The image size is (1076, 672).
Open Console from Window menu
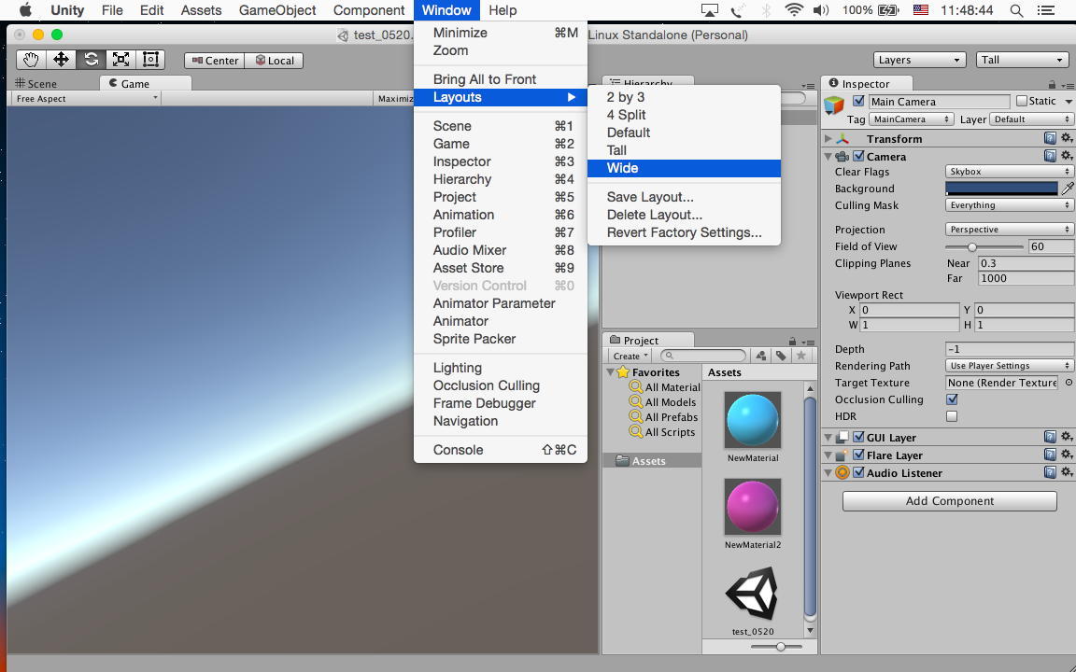[x=501, y=450]
